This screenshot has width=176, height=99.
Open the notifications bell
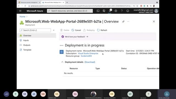tap(110, 11)
